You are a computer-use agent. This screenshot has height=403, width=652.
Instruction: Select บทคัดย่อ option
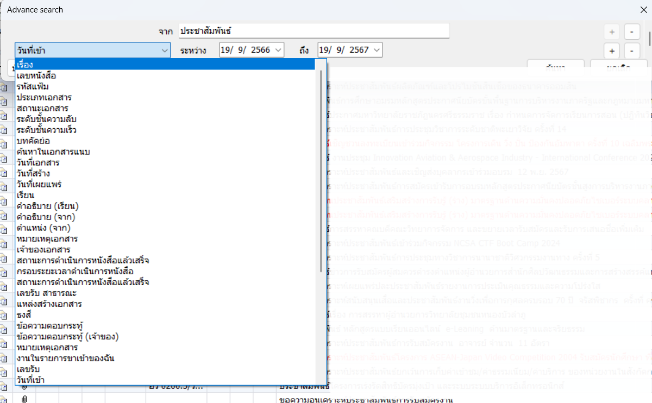pyautogui.click(x=165, y=141)
